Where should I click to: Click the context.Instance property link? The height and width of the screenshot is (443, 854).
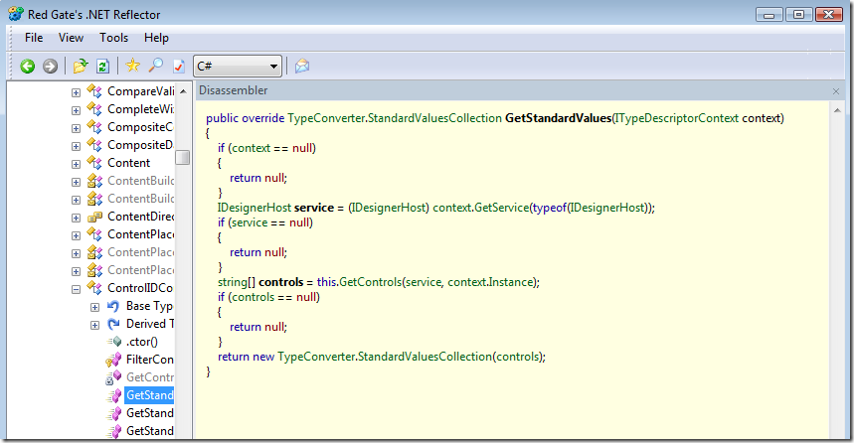pyautogui.click(x=491, y=282)
